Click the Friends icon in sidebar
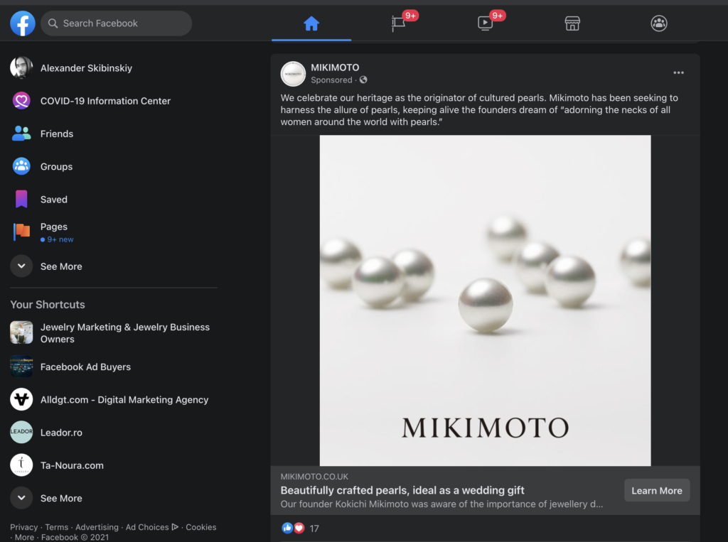728x542 pixels. coord(21,134)
